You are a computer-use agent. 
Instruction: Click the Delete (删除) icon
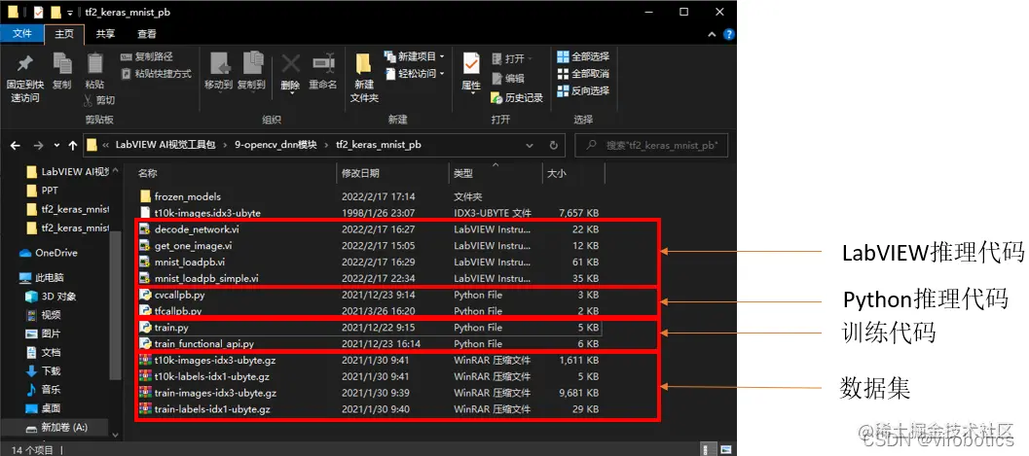click(x=291, y=63)
